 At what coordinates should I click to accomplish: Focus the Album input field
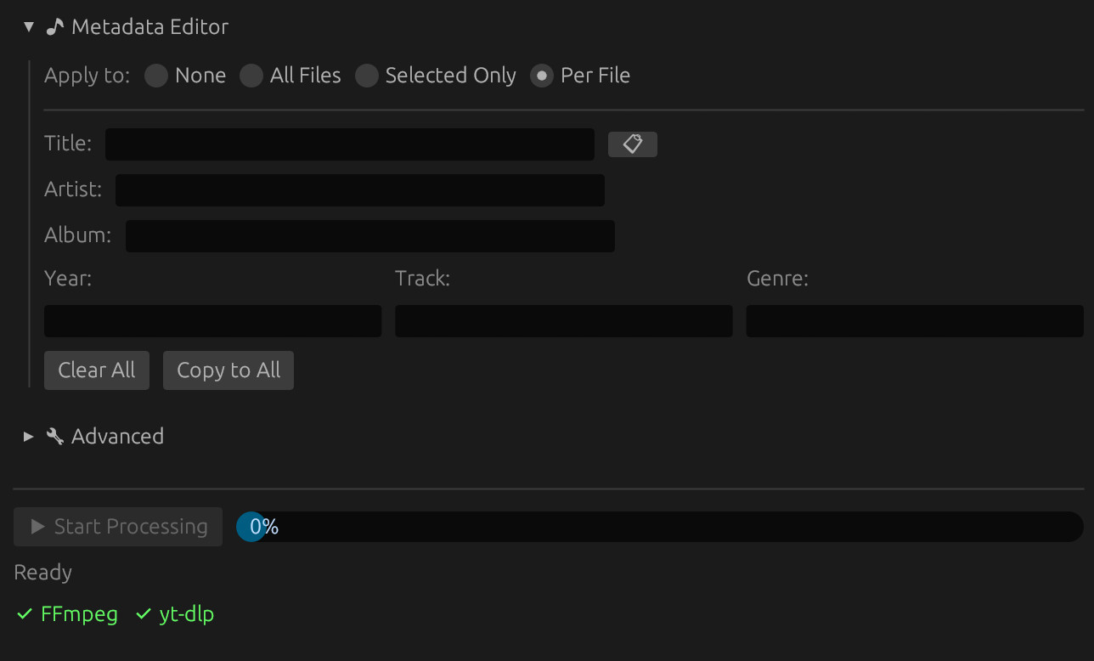(x=369, y=236)
